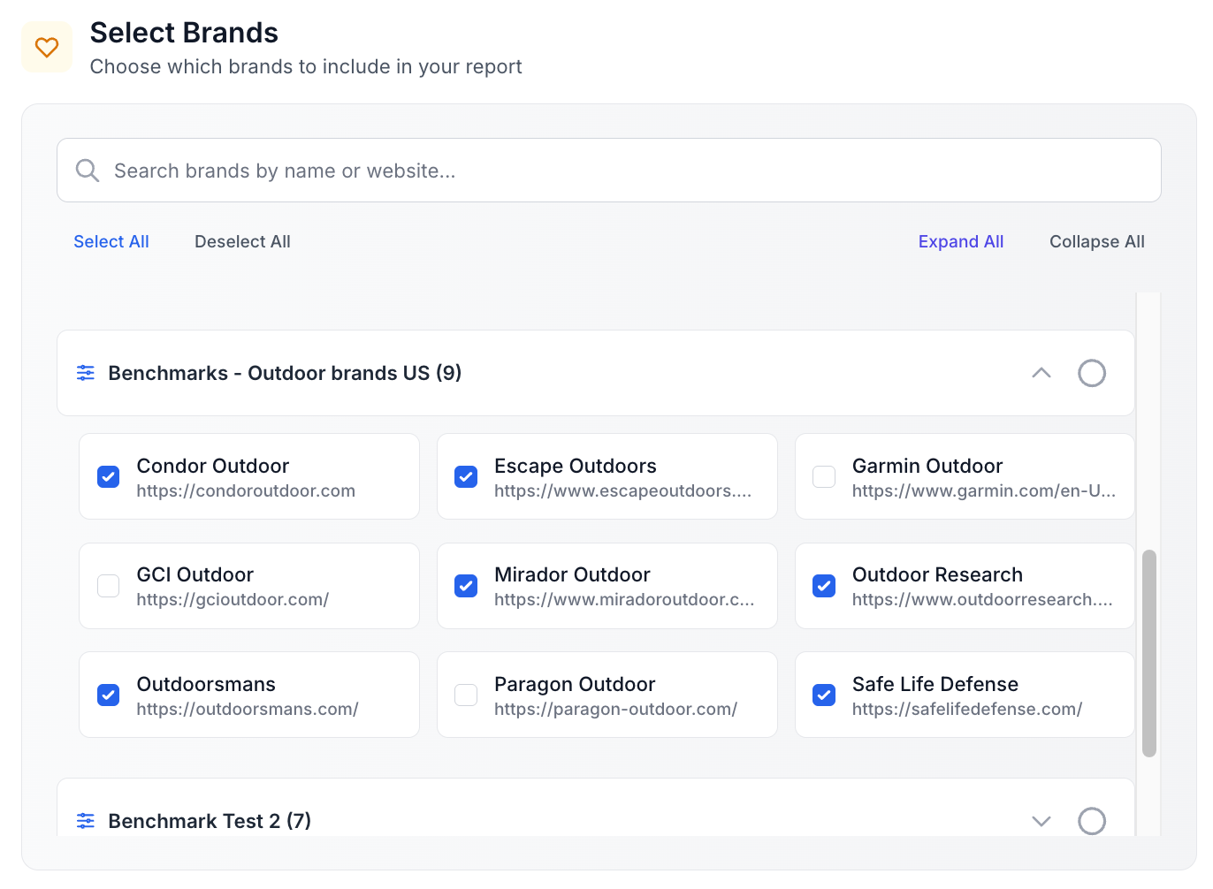
Task: Click the Paragon Outdoor brand name
Action: 575,684
